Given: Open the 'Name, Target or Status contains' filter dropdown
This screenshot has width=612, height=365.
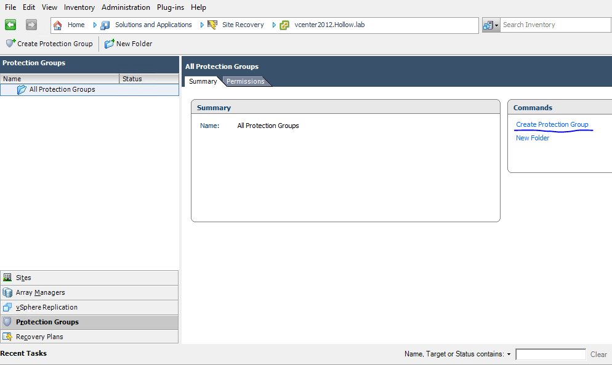Looking at the screenshot, I should [509, 354].
